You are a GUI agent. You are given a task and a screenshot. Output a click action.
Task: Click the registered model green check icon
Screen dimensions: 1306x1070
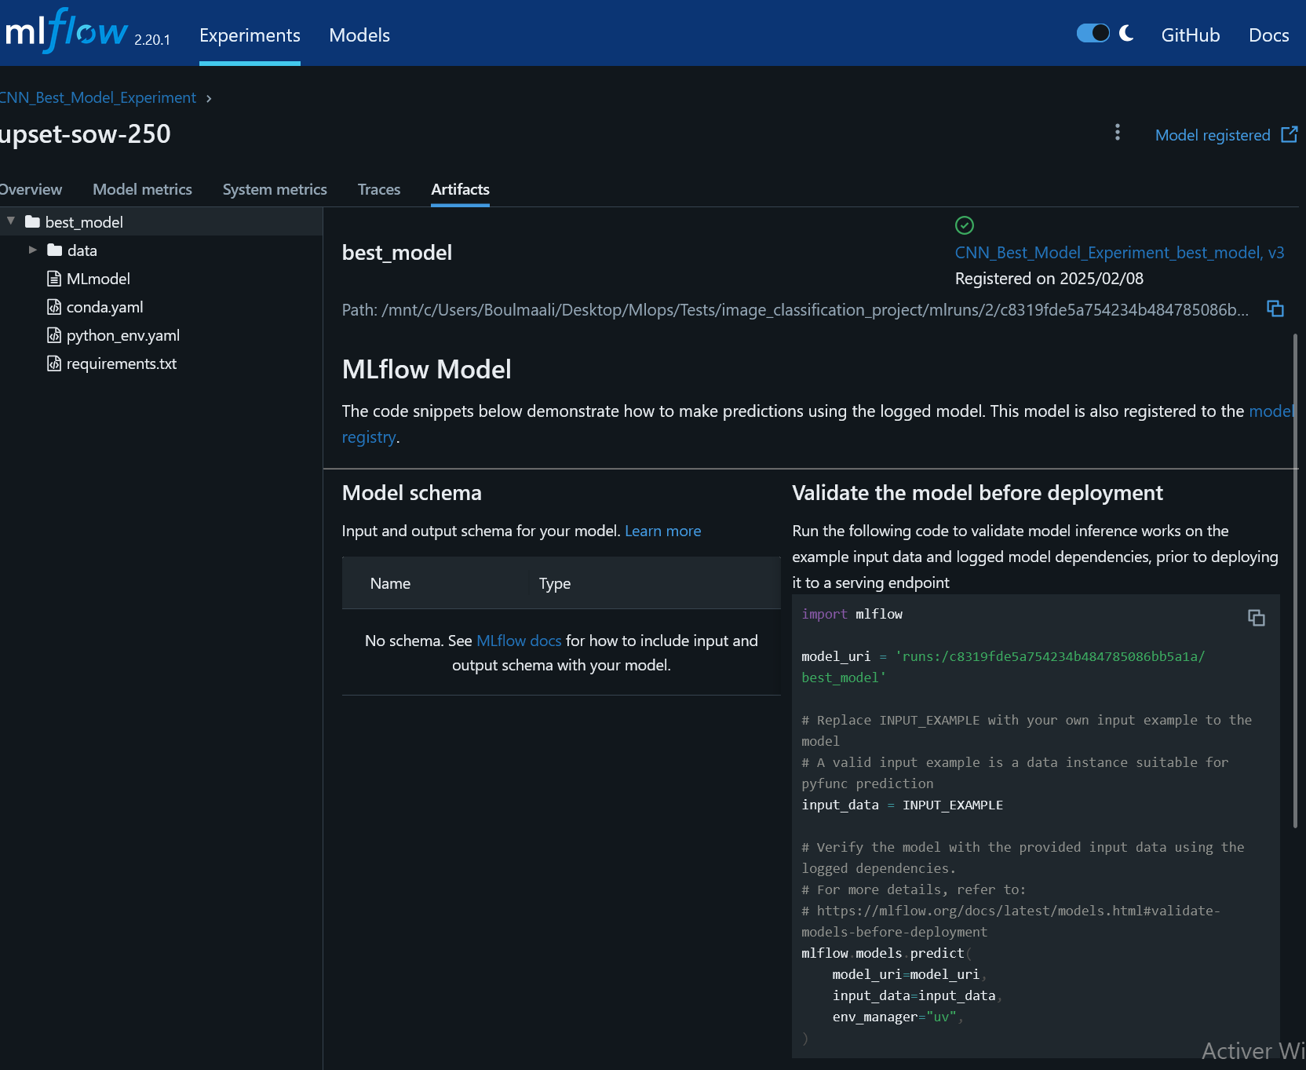(x=965, y=225)
